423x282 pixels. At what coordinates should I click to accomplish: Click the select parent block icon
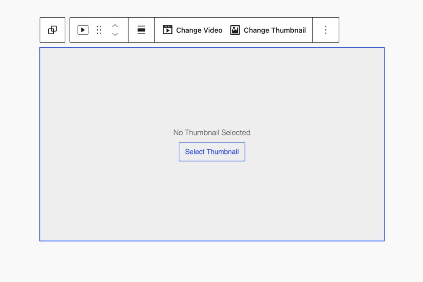52,30
